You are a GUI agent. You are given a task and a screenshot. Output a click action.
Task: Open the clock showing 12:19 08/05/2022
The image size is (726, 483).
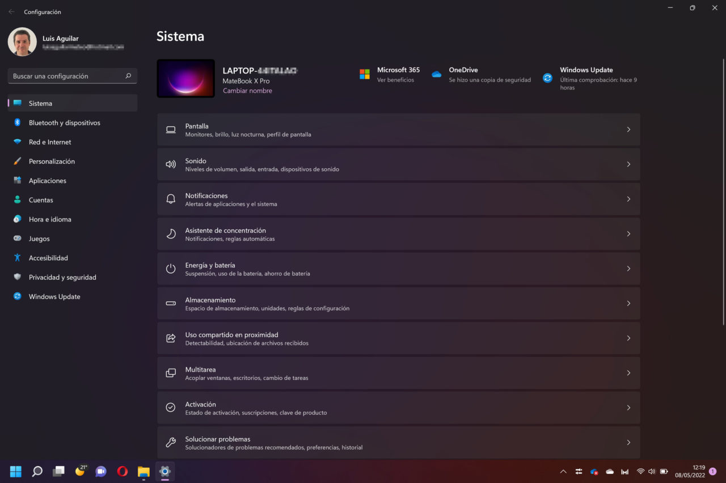pyautogui.click(x=690, y=471)
